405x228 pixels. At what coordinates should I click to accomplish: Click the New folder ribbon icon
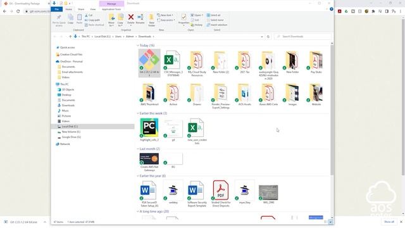152,18
